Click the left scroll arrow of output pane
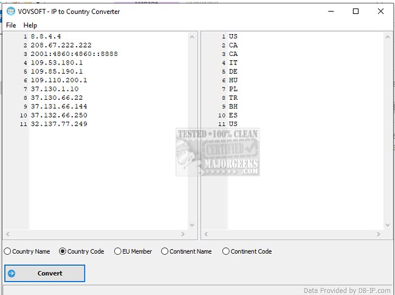Image resolution: width=395 pixels, height=295 pixels. (x=205, y=234)
